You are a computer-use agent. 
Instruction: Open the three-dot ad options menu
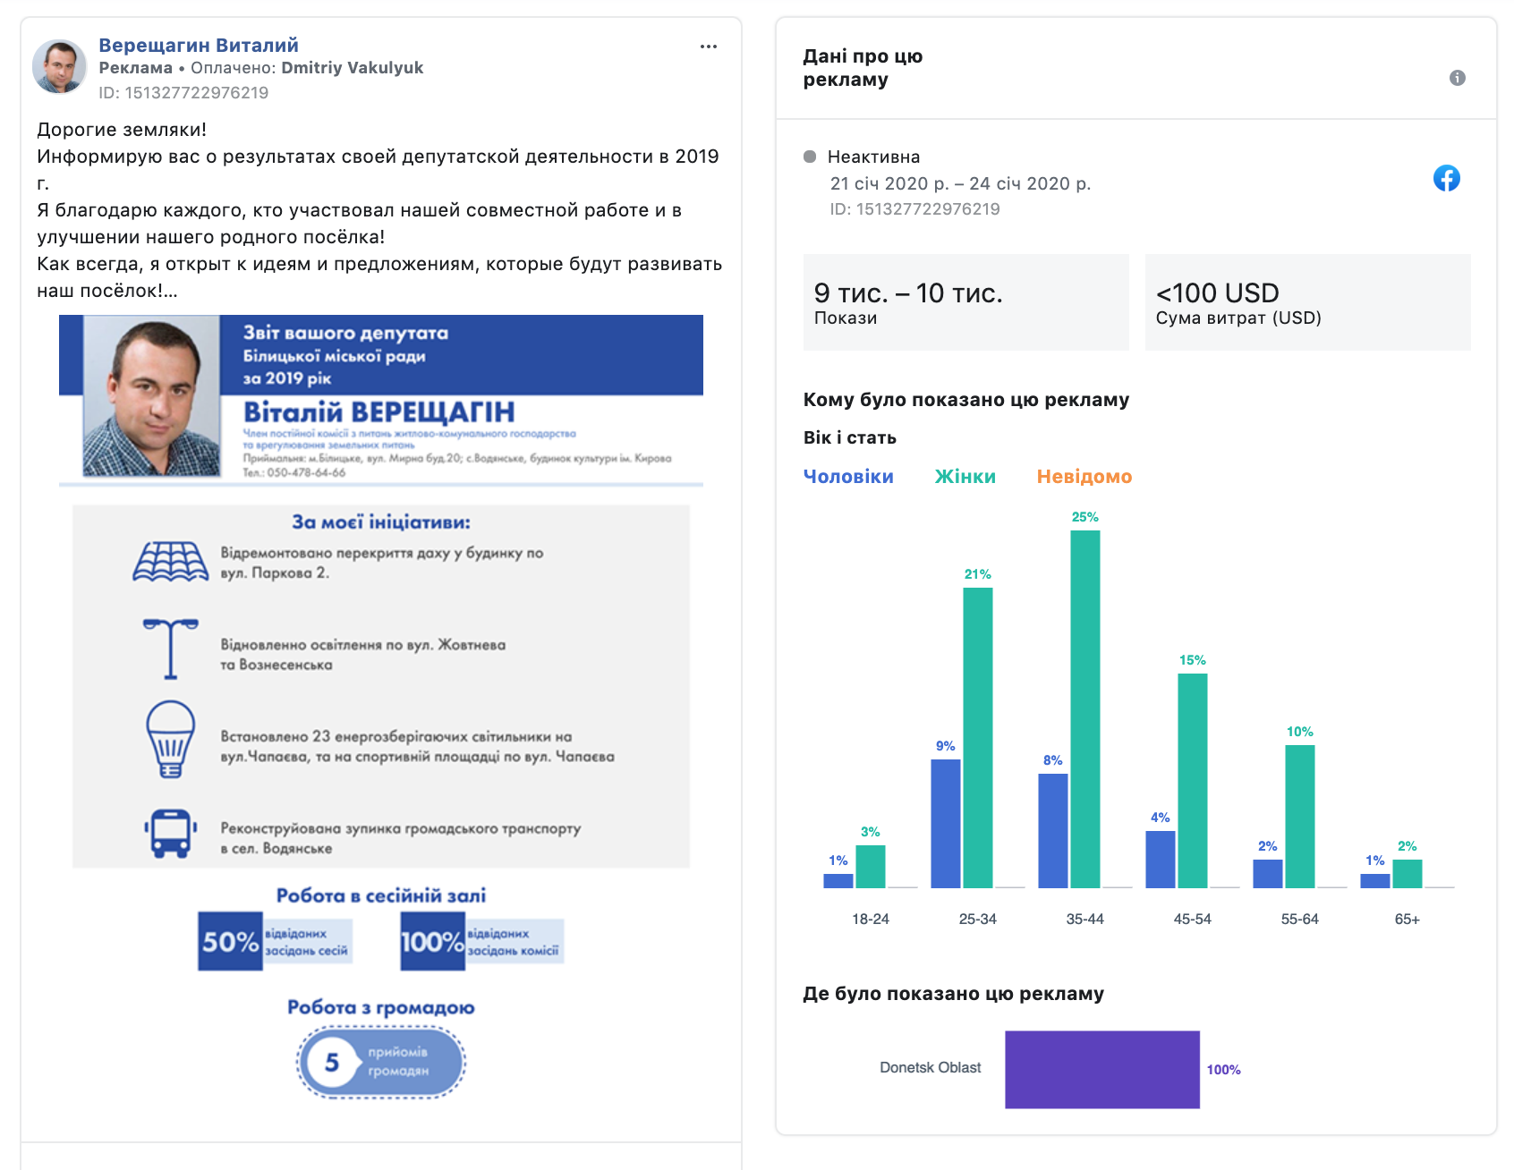pyautogui.click(x=708, y=47)
